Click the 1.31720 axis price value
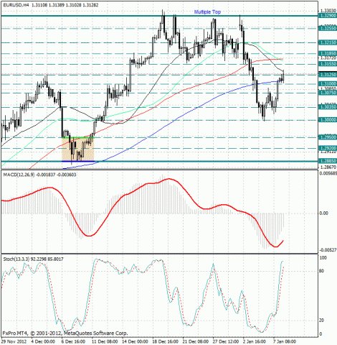Screen dimensions: 337x345 click(328, 58)
